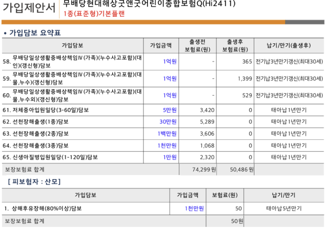Click '61. 저체중아입원일당(3-60일)담보'

point(46,110)
